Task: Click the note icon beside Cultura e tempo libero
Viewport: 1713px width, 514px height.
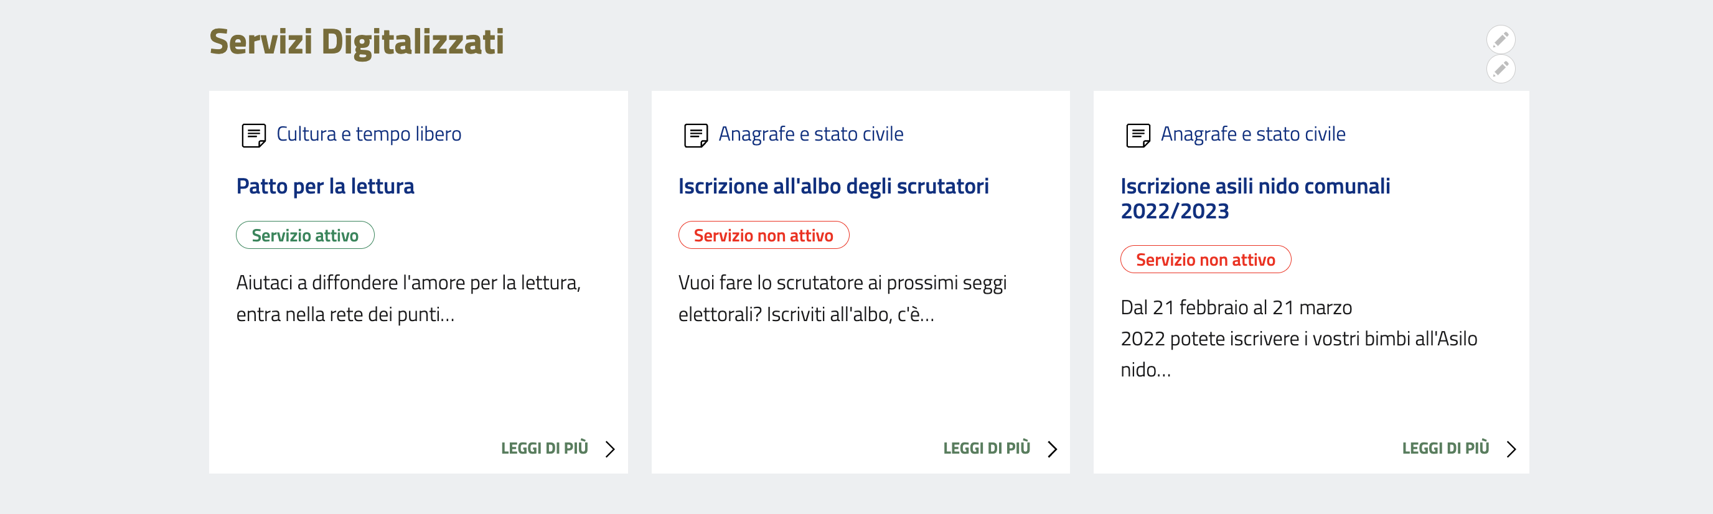Action: point(253,135)
